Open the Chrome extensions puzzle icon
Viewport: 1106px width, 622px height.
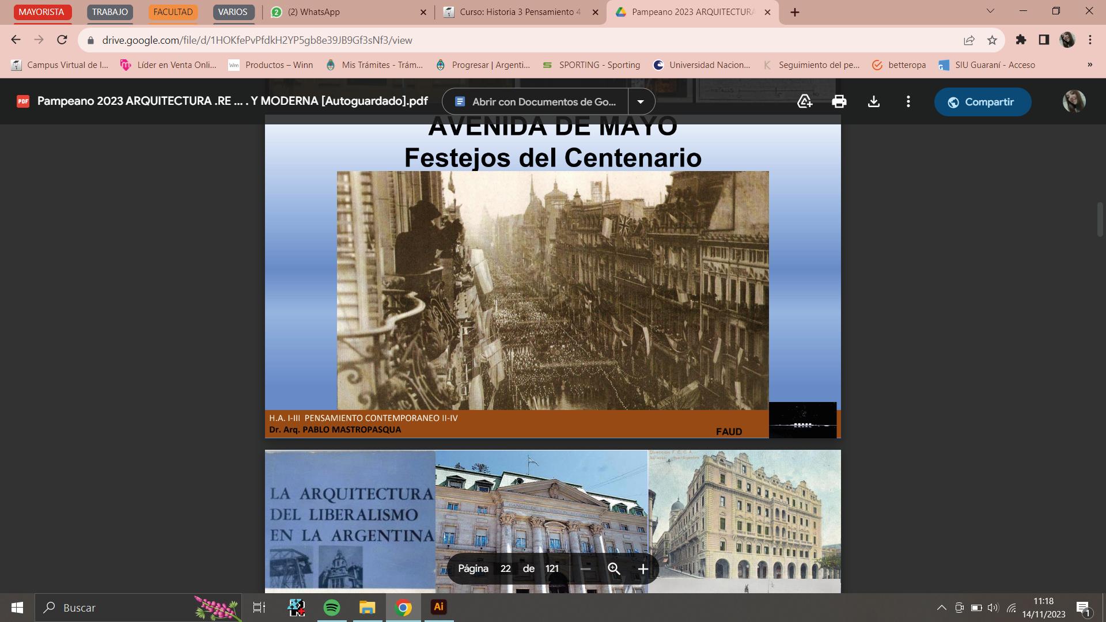pos(1021,40)
